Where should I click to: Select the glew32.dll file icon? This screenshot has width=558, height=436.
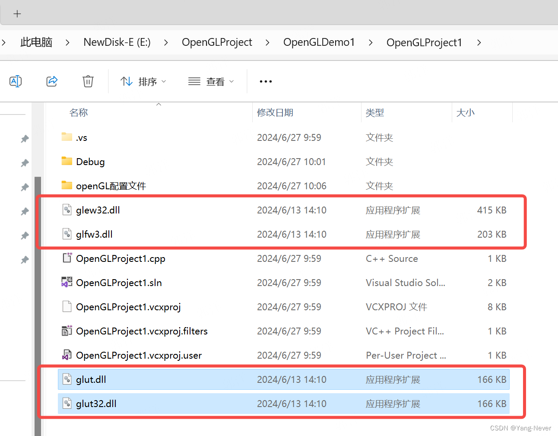tap(67, 210)
